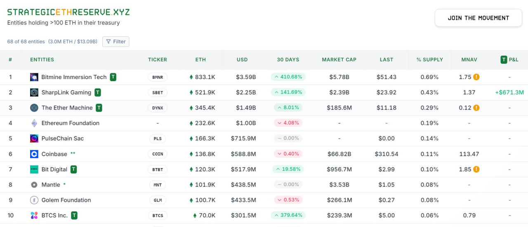Open the Filter options
Viewport: 528px width, 227px height.
[115, 42]
